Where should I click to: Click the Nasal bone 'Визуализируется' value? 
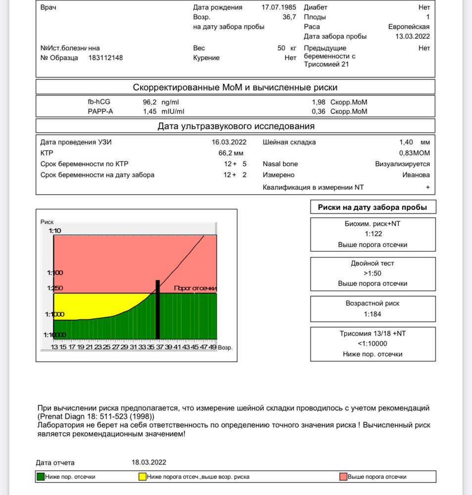402,164
